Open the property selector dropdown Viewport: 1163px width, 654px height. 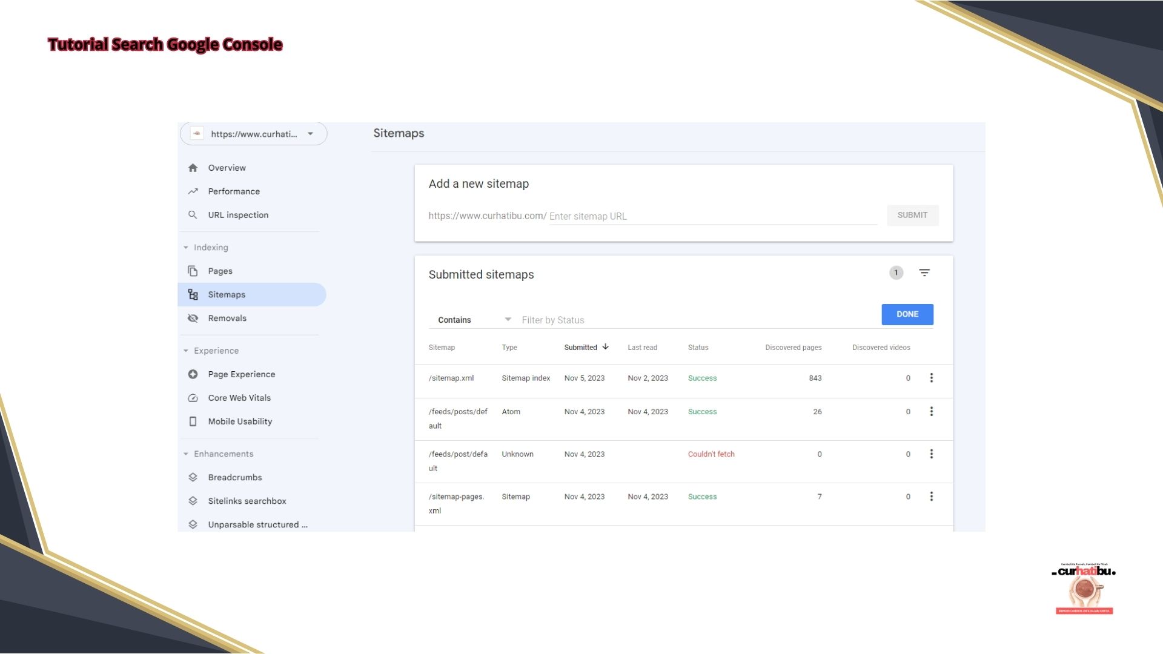coord(253,134)
